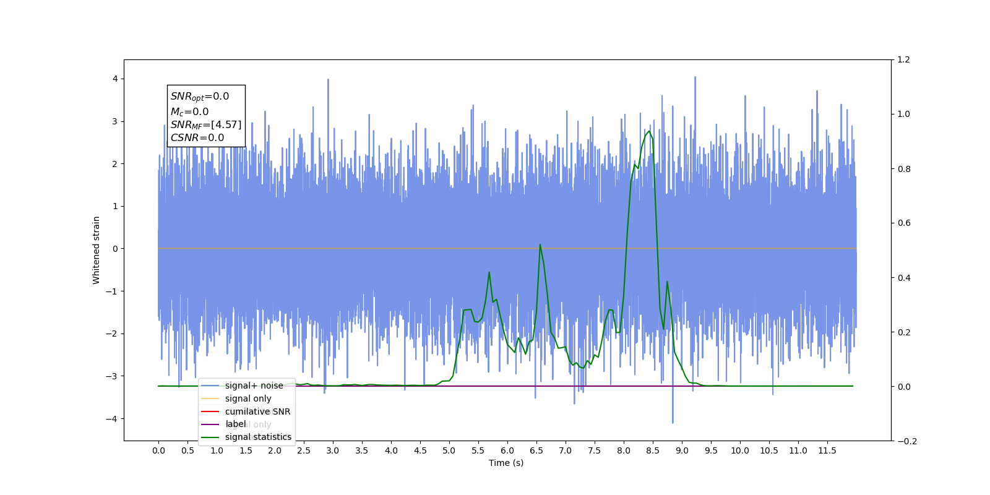The height and width of the screenshot is (495, 990).
Task: Click the green curve peak near 5.7 seconds
Action: point(489,272)
